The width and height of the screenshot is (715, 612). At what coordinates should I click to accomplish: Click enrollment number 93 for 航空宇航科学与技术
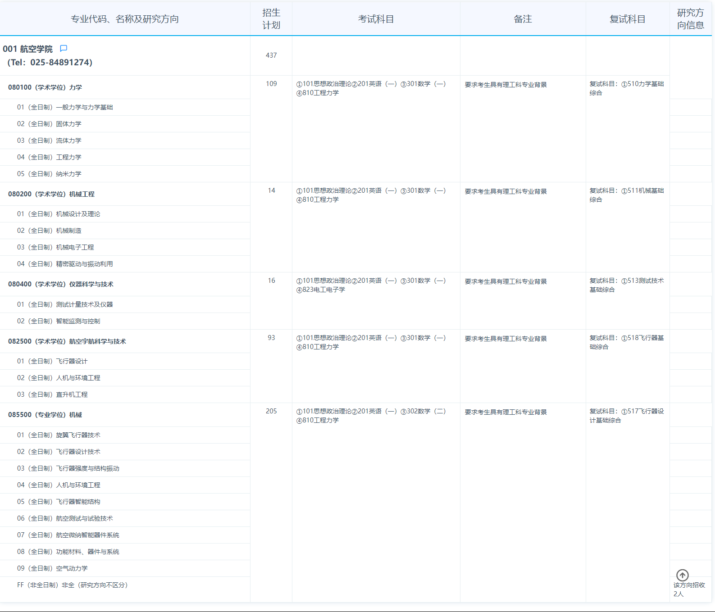[271, 338]
